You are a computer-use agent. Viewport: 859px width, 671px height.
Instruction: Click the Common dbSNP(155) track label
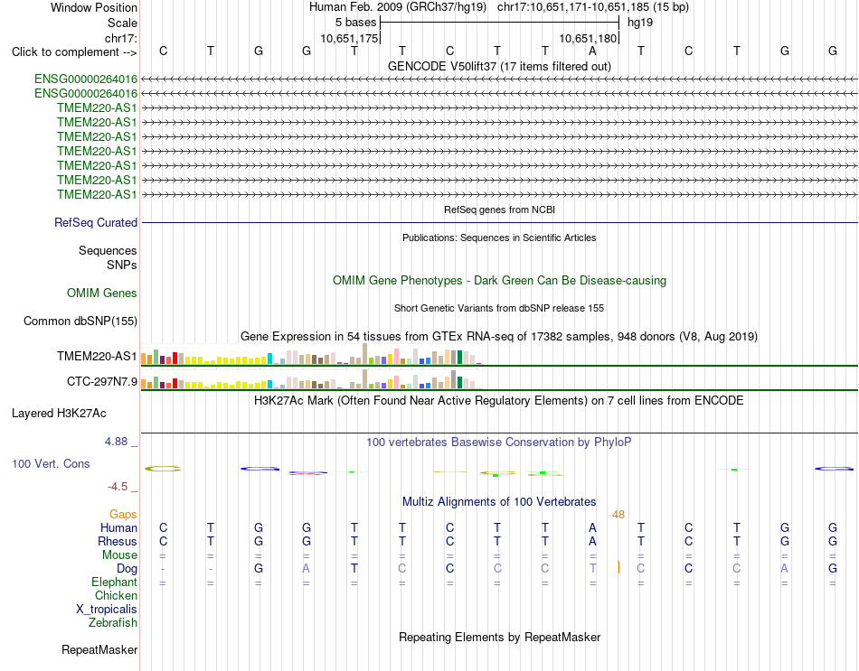pos(80,322)
